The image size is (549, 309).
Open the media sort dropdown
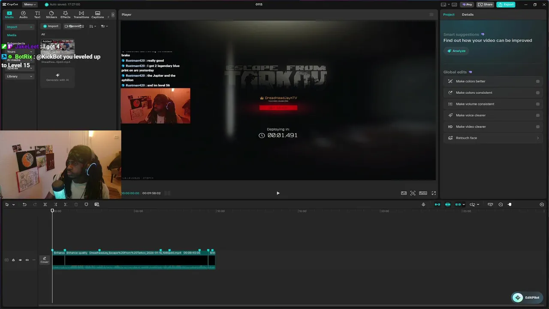pos(93,26)
